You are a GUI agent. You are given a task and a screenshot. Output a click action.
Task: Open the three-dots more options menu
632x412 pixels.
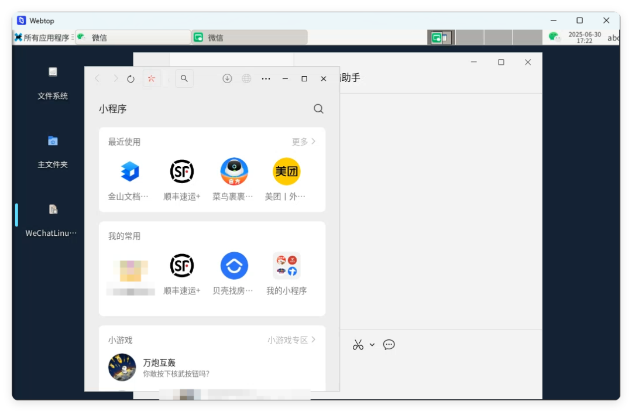pyautogui.click(x=266, y=78)
